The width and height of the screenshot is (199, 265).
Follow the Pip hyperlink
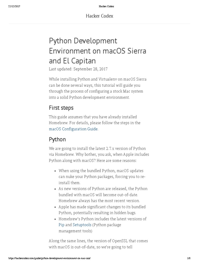(61, 225)
